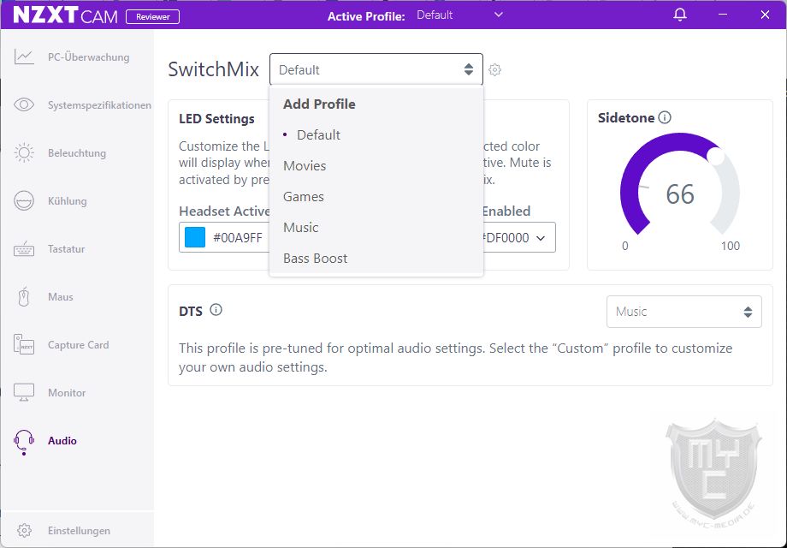Viewport: 787px width, 548px height.
Task: Select the Movies profile
Action: pyautogui.click(x=305, y=166)
